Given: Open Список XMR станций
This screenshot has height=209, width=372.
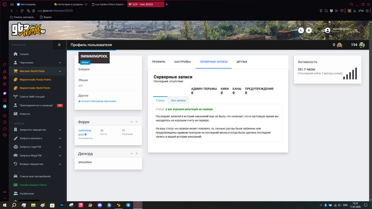Looking at the screenshot, I should click(32, 97).
